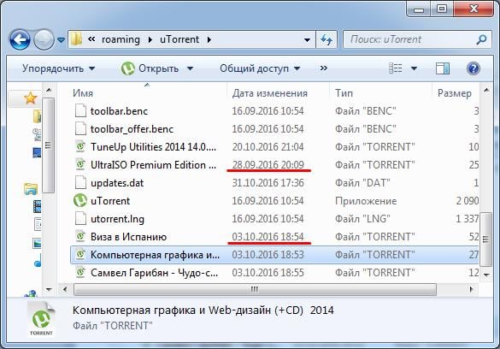
Task: Click the torrent icon of Виза в Испанию
Action: [80, 236]
